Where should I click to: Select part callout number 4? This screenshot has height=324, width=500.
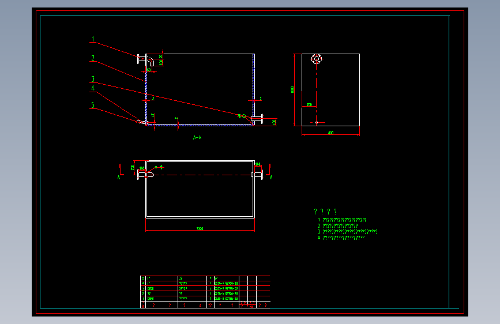pyautogui.click(x=93, y=88)
